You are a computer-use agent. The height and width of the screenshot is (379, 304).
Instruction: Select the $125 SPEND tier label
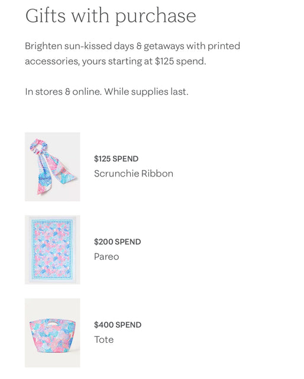coord(116,159)
